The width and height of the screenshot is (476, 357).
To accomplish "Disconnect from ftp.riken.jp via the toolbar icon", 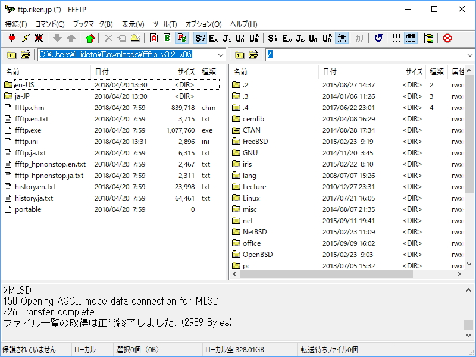I will (x=37, y=38).
